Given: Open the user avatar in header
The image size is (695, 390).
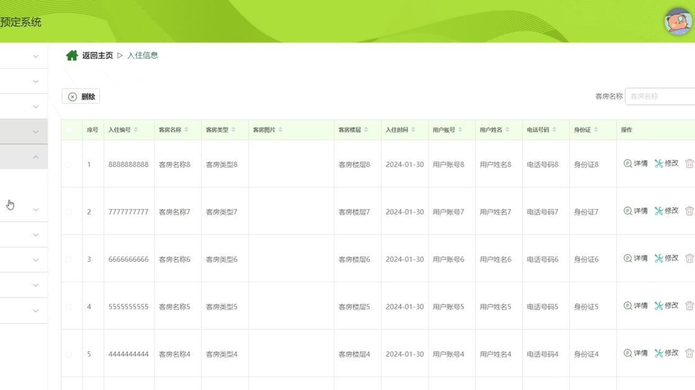Looking at the screenshot, I should [x=678, y=21].
